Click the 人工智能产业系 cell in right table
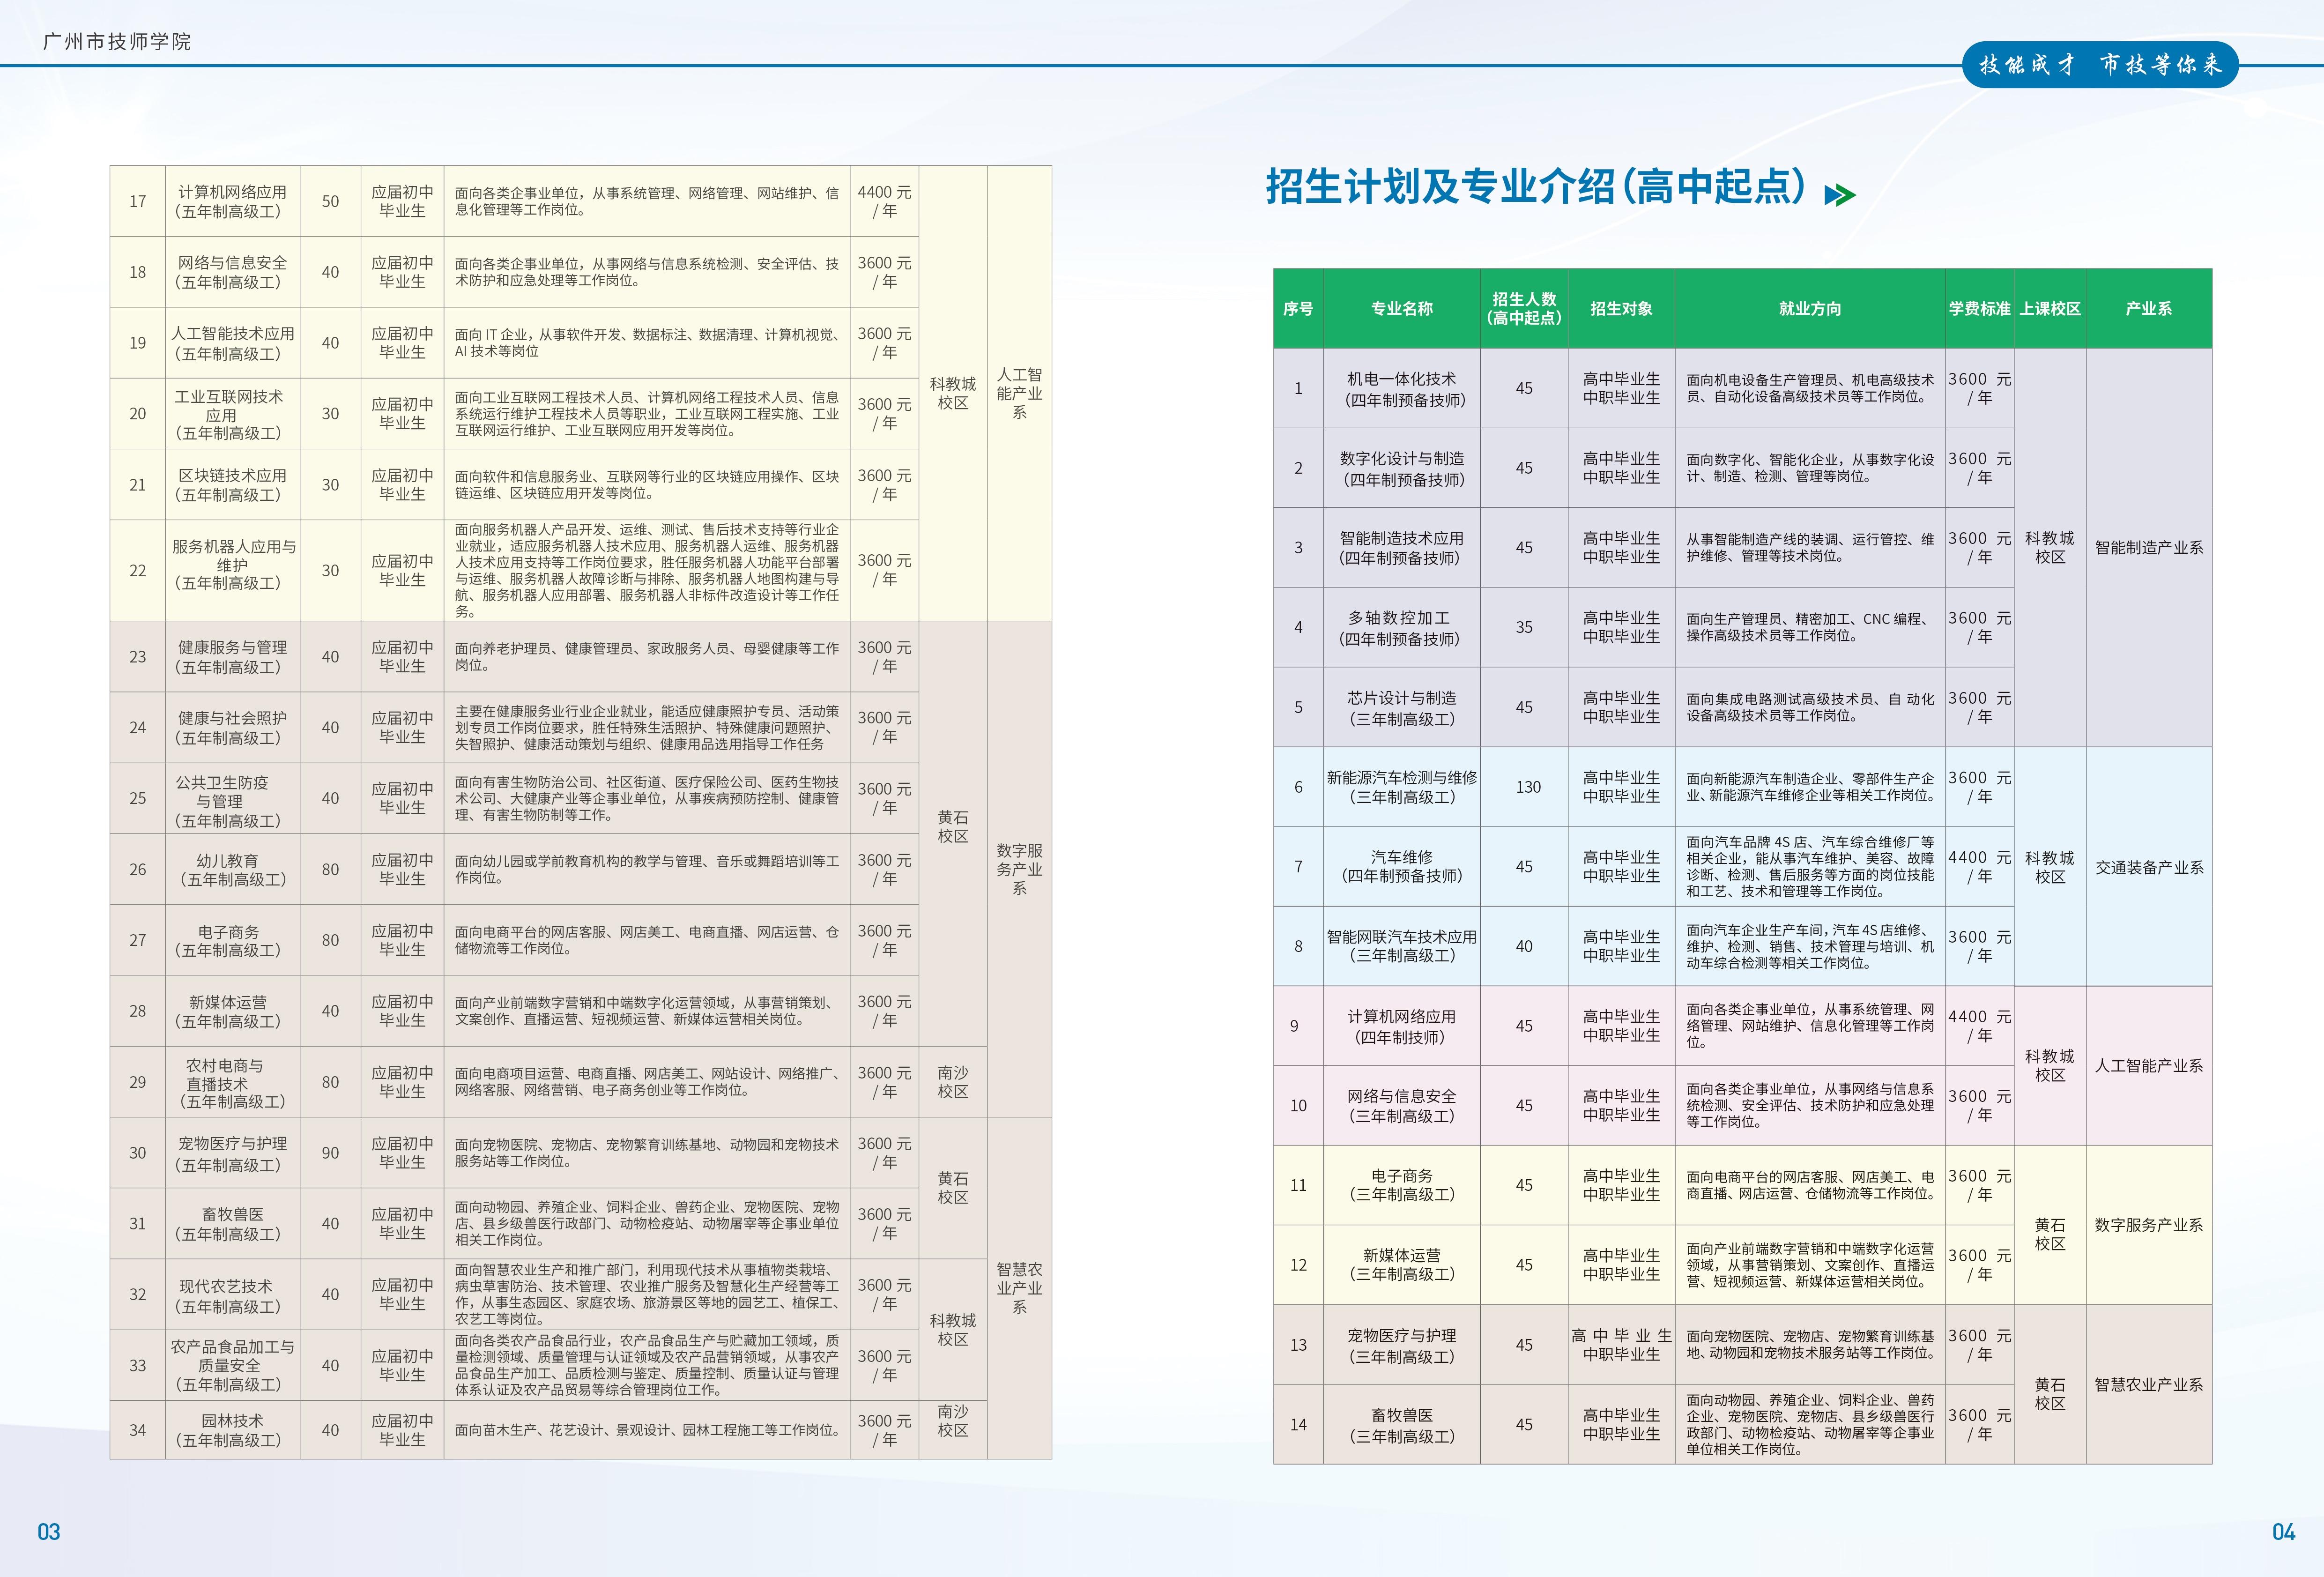 coord(2149,1066)
